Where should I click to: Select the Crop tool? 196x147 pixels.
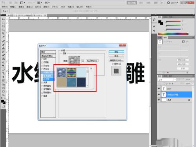click(3, 34)
